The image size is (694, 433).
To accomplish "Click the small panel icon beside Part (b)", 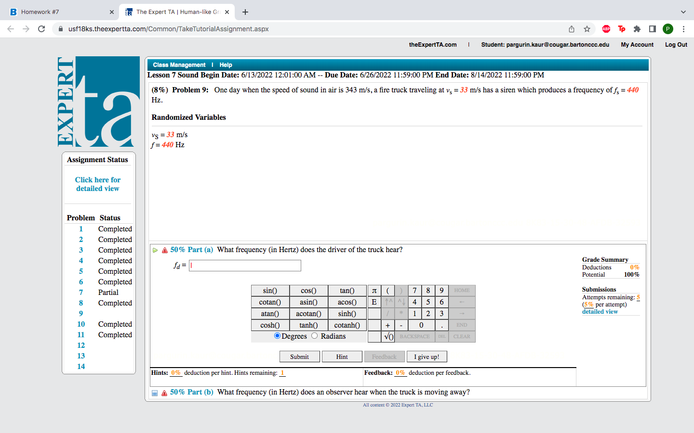I will [155, 393].
